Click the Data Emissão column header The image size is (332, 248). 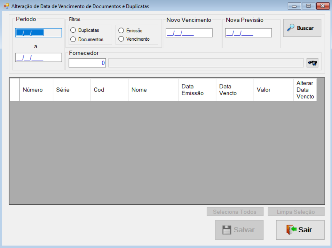(x=197, y=90)
